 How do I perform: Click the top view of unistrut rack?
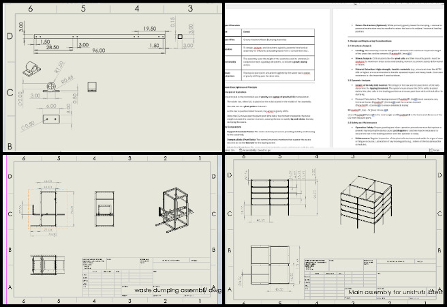[268, 263]
